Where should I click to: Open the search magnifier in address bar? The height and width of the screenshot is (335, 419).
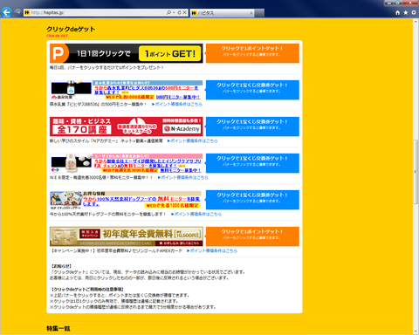(168, 12)
